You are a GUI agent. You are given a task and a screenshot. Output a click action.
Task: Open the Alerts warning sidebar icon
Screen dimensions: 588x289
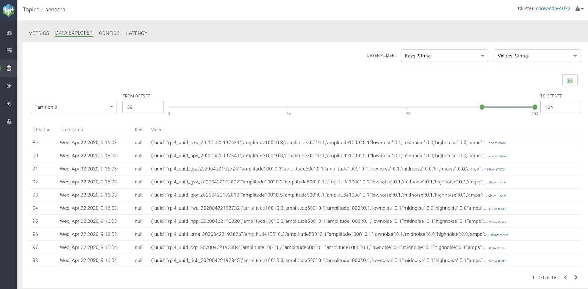click(x=9, y=121)
